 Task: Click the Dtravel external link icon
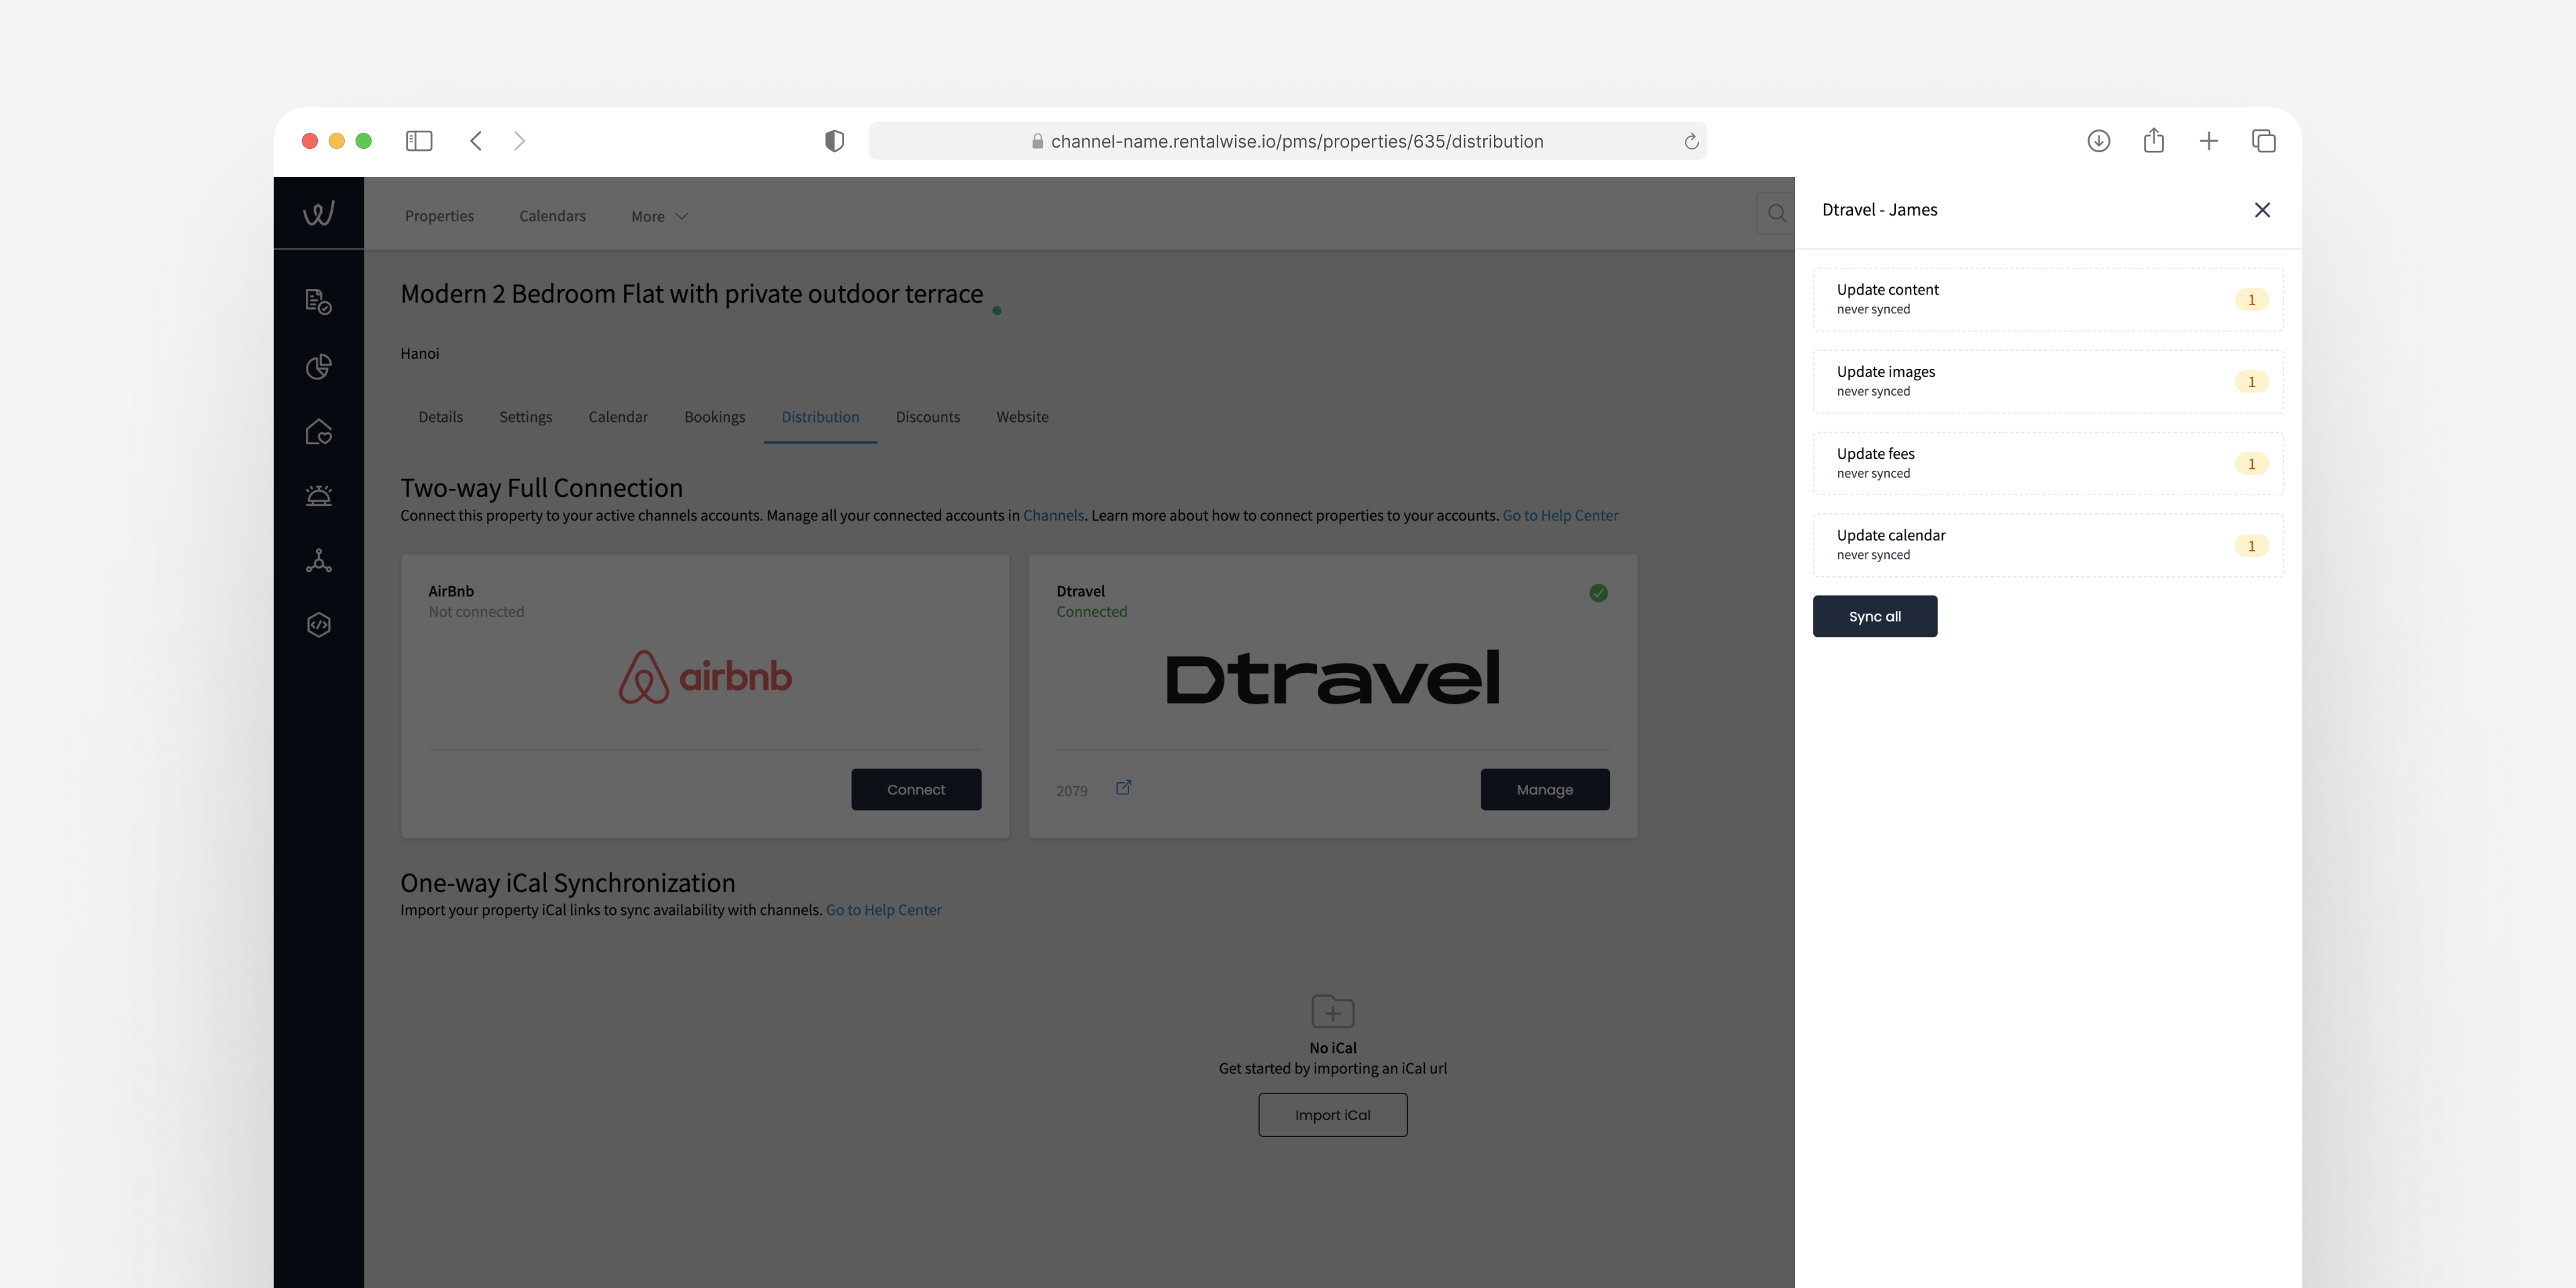point(1122,789)
